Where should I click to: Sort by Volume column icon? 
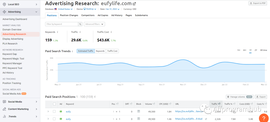[154, 104]
